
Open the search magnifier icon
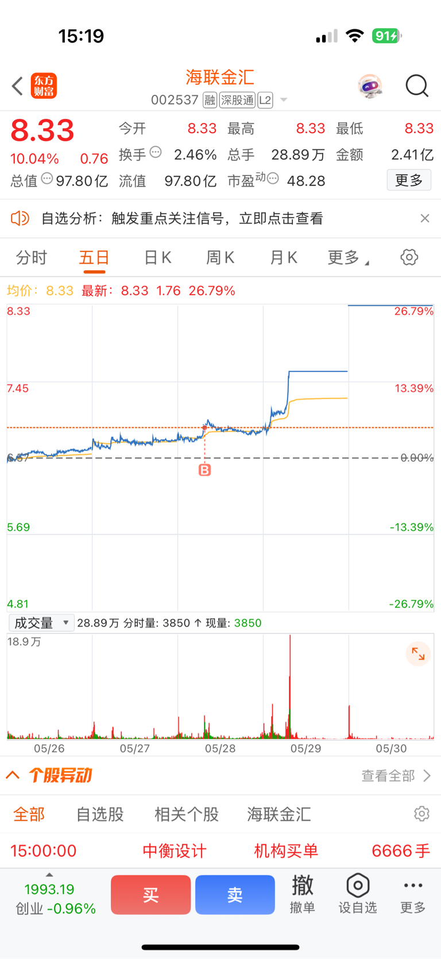coord(417,86)
